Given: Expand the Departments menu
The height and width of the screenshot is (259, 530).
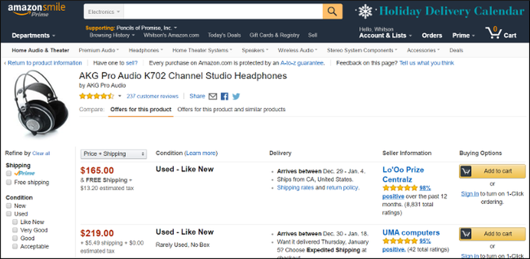Looking at the screenshot, I should tap(33, 35).
